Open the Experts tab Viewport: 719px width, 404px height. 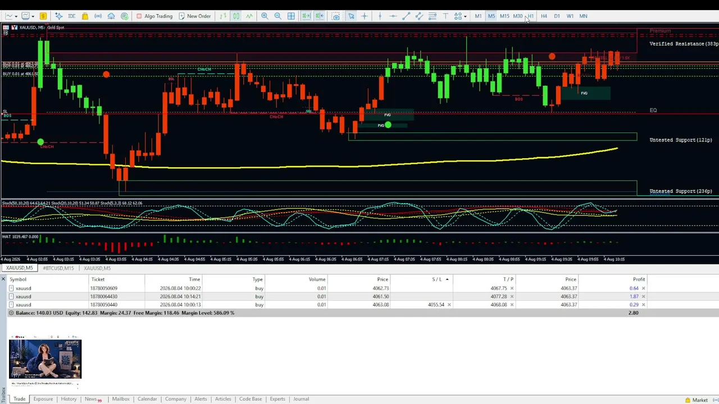277,399
